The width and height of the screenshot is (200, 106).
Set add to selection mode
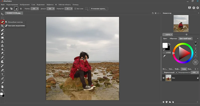coord(11,9)
